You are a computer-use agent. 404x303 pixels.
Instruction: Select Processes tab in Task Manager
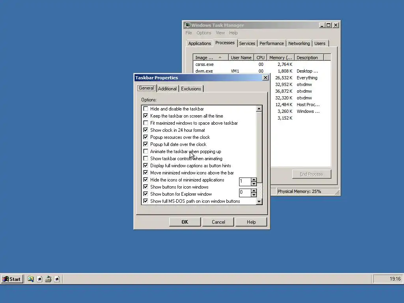(x=225, y=43)
